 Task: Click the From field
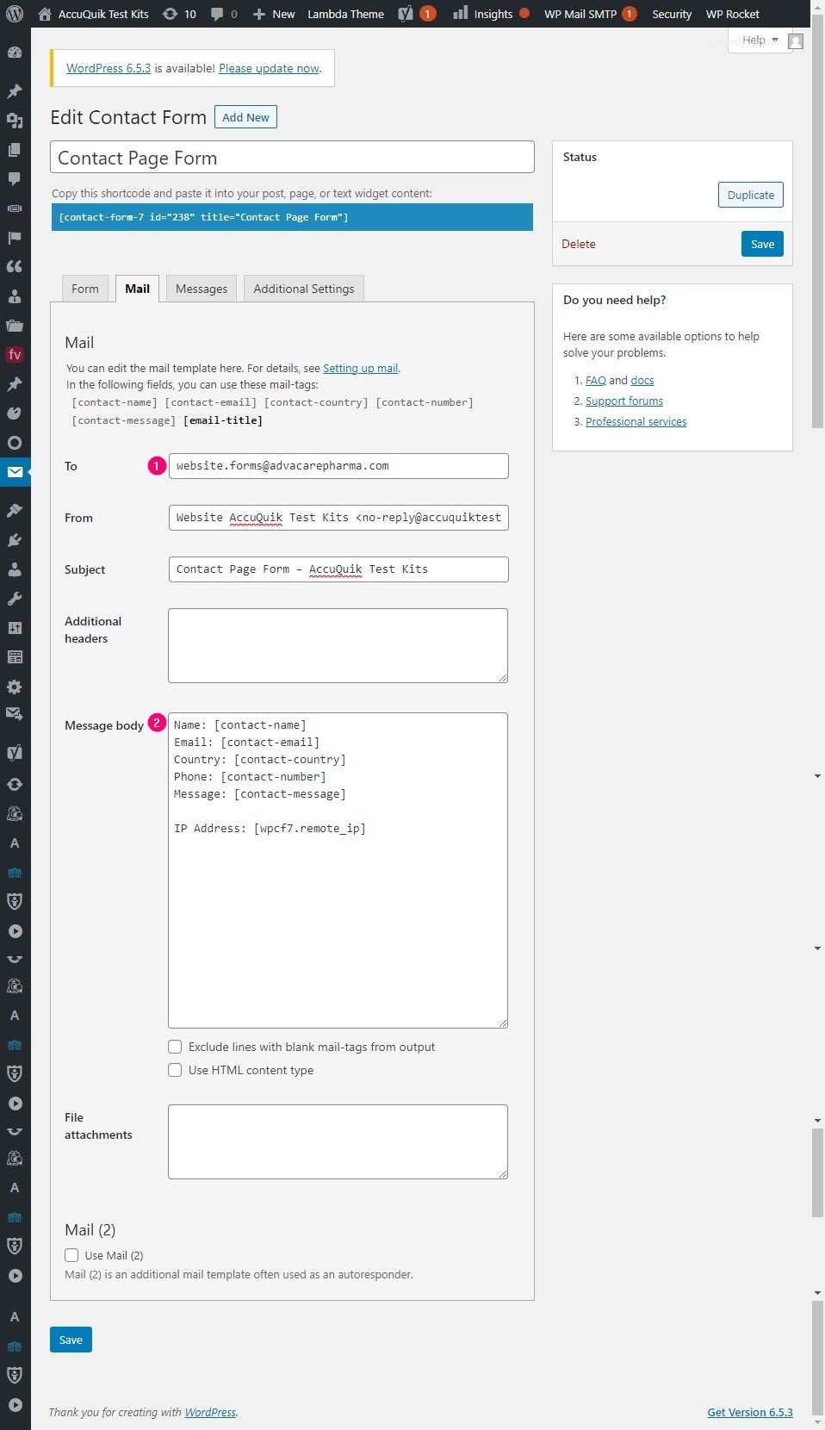click(x=338, y=518)
